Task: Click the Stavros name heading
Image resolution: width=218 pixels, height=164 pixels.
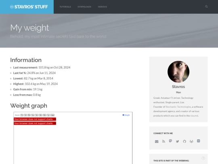Action: point(178,87)
